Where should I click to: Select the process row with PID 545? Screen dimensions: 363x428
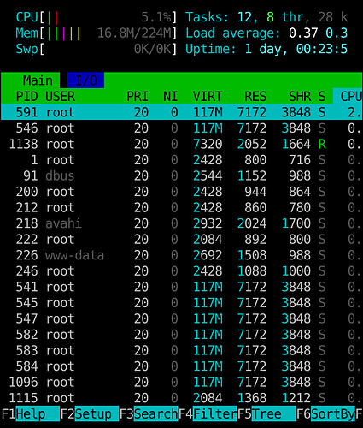point(181,303)
